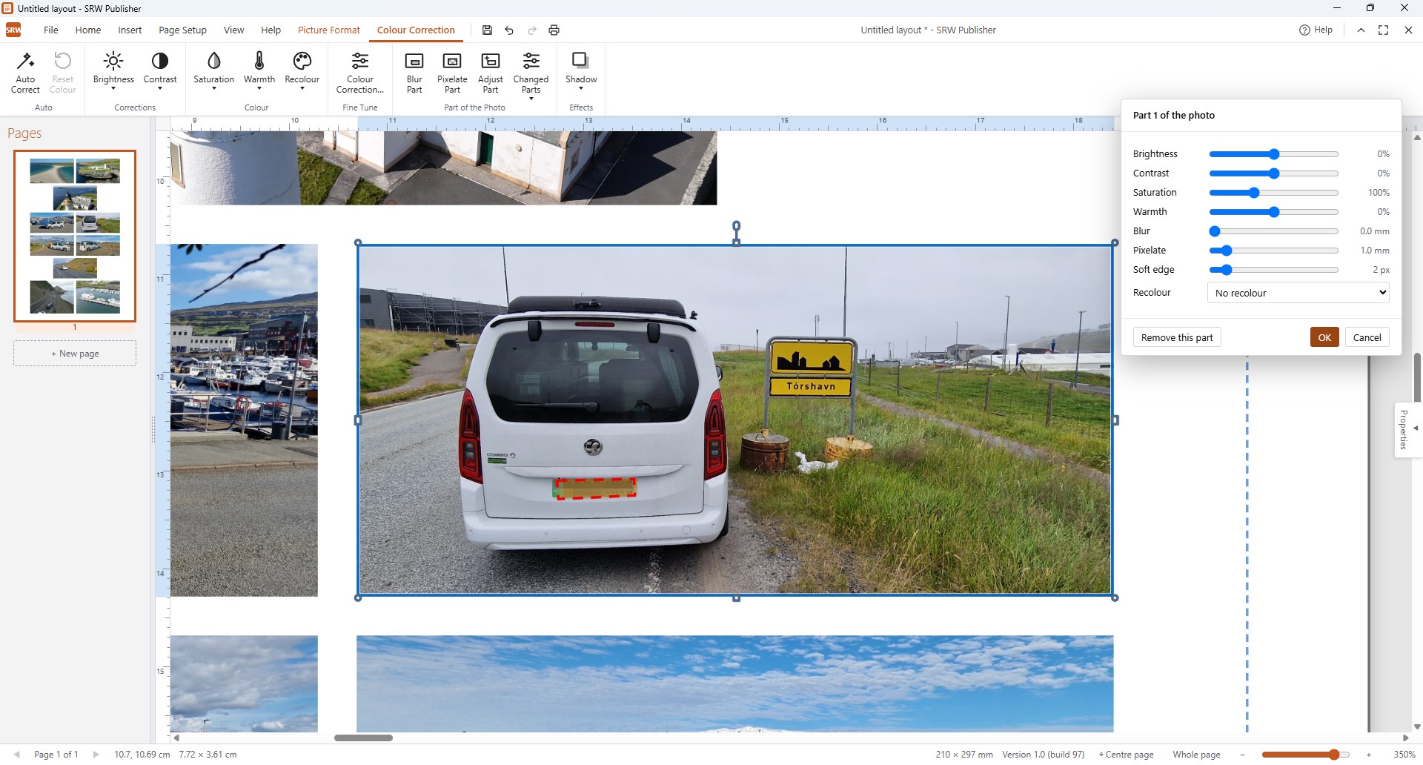Open the View tab

[x=233, y=30]
